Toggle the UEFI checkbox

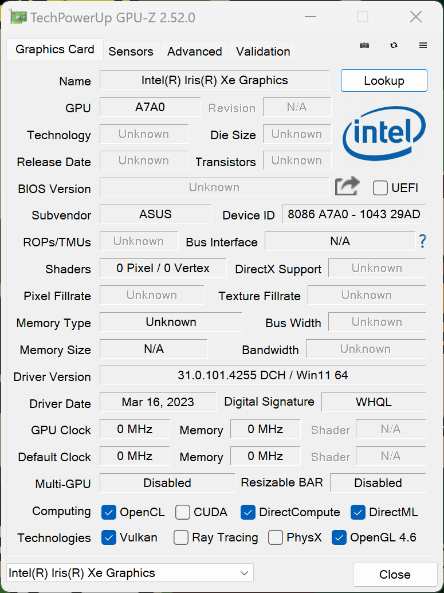(x=380, y=188)
